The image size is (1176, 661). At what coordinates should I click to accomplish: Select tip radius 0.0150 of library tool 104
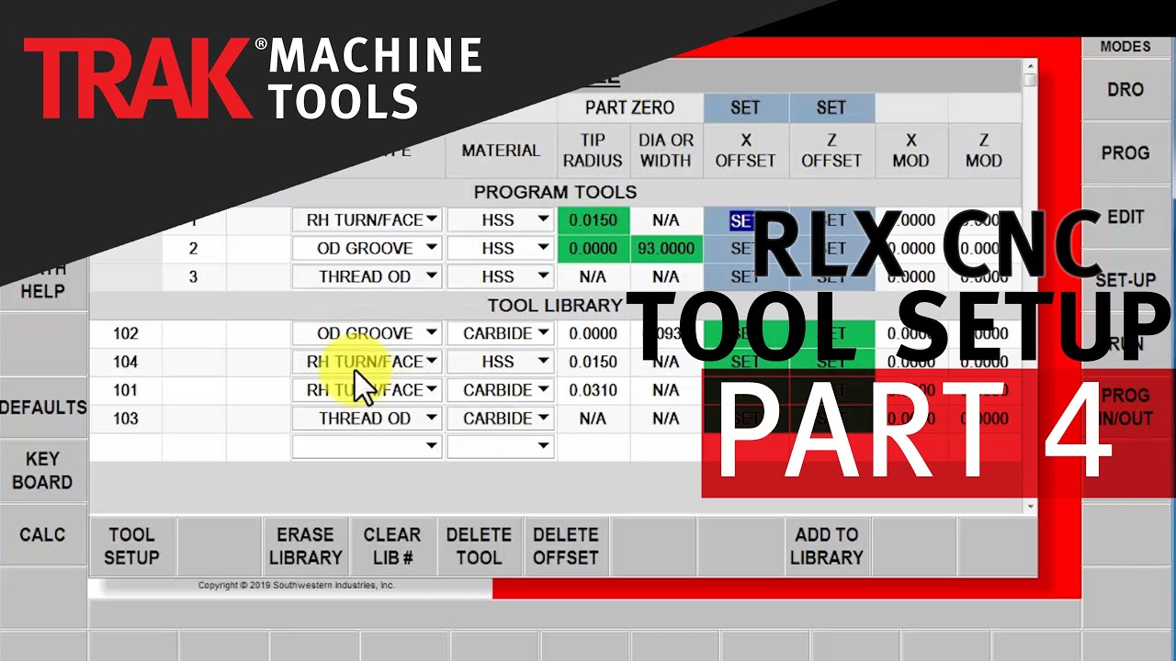point(593,362)
